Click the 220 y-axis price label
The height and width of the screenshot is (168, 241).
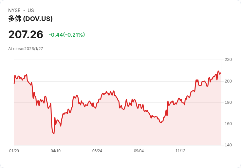coord(228,60)
